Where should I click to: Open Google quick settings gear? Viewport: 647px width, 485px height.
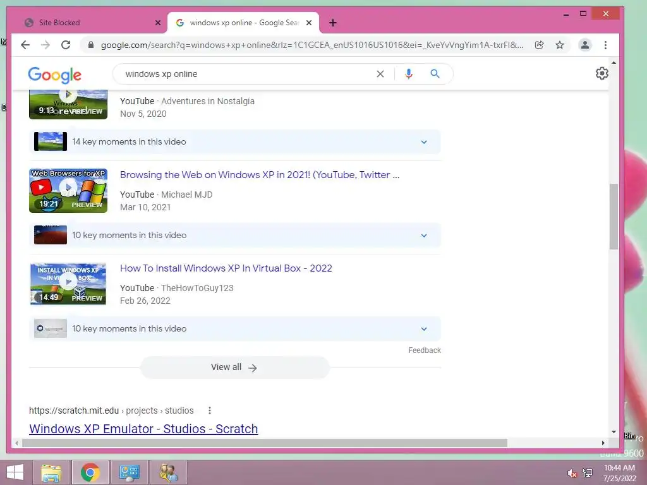pos(602,73)
